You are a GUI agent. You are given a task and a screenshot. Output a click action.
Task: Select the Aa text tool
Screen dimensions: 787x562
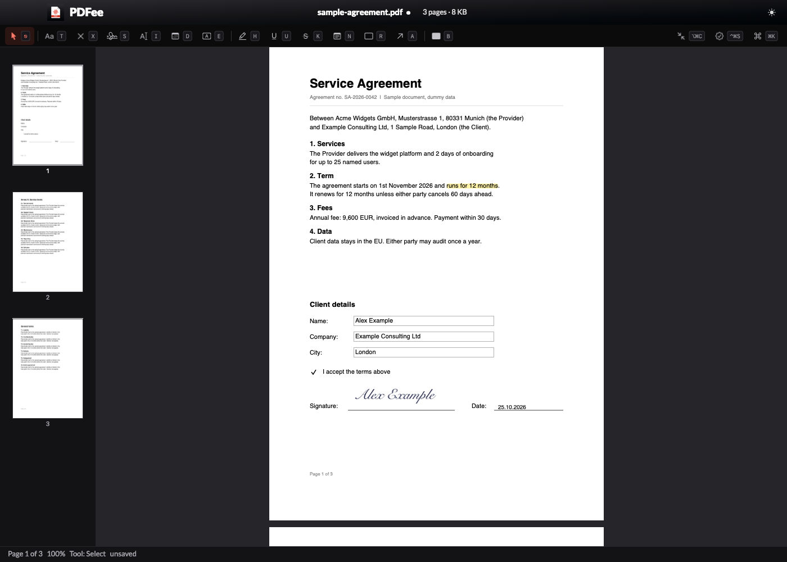(55, 36)
